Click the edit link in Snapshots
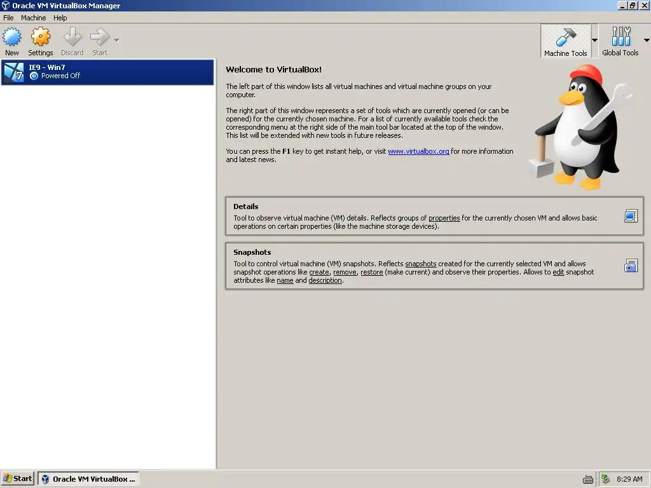This screenshot has height=488, width=651. pyautogui.click(x=558, y=272)
